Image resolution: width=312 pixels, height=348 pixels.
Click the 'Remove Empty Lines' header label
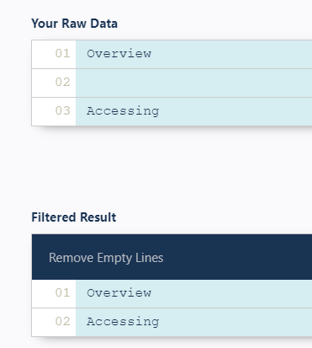point(106,258)
